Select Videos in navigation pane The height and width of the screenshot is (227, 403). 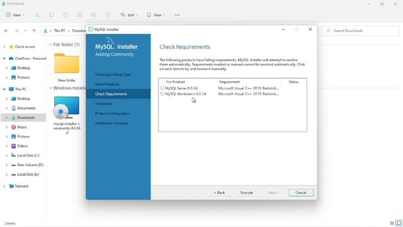point(23,146)
